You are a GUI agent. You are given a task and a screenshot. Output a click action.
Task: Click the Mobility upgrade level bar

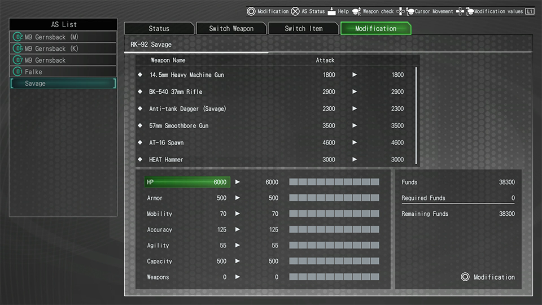tap(334, 213)
